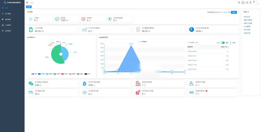The height and width of the screenshot is (132, 261).
Task: Open the 用户信息 quick link
Action: [247, 30]
